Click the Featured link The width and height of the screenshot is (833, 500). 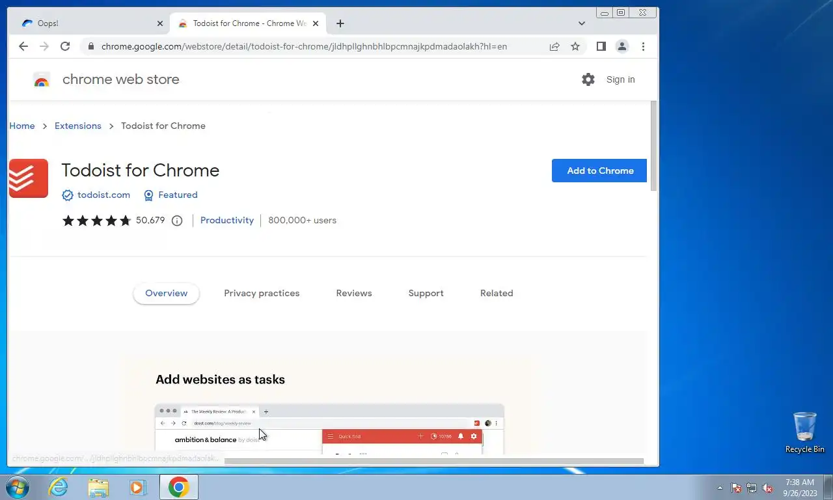pyautogui.click(x=178, y=195)
